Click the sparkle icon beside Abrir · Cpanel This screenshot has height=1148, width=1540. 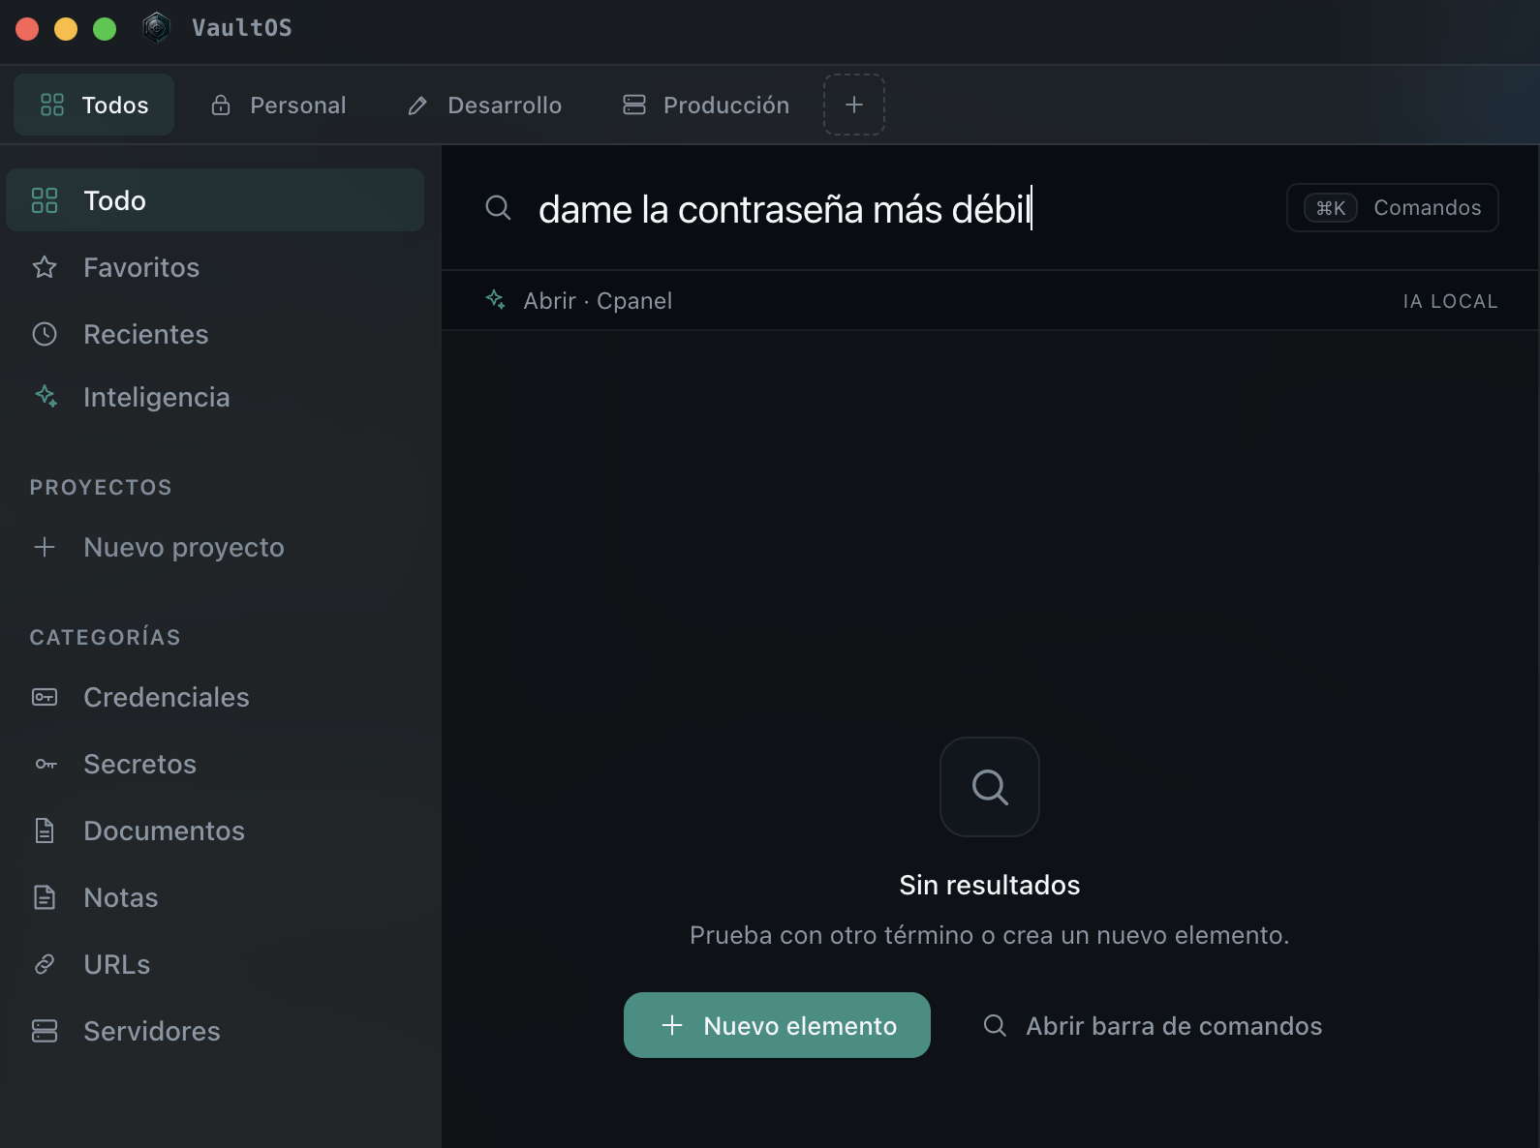point(495,300)
